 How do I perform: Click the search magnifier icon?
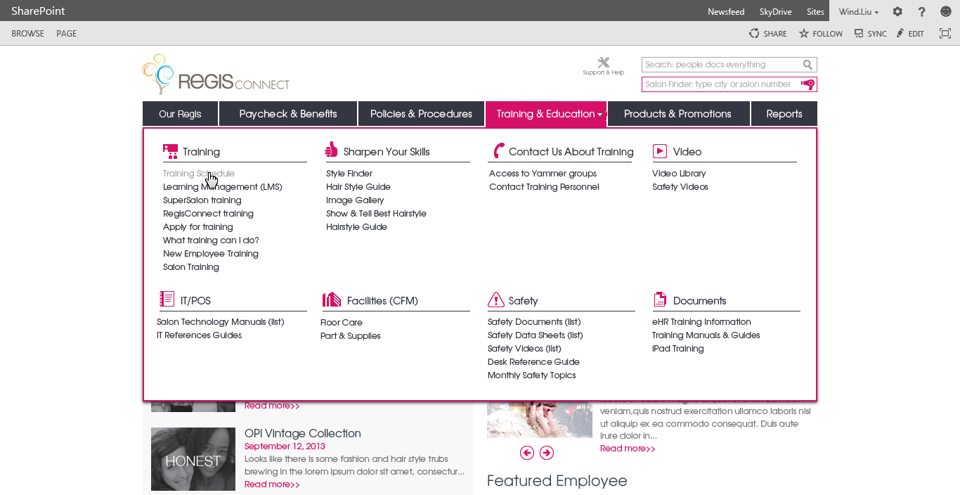pos(808,65)
